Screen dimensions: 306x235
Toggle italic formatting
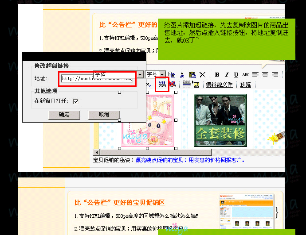point(227,74)
